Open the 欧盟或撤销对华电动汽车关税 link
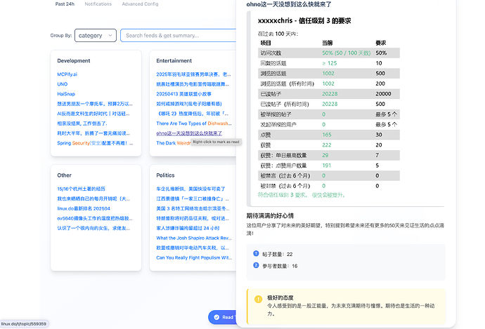Viewport: 485px width, 329px height. (x=193, y=248)
